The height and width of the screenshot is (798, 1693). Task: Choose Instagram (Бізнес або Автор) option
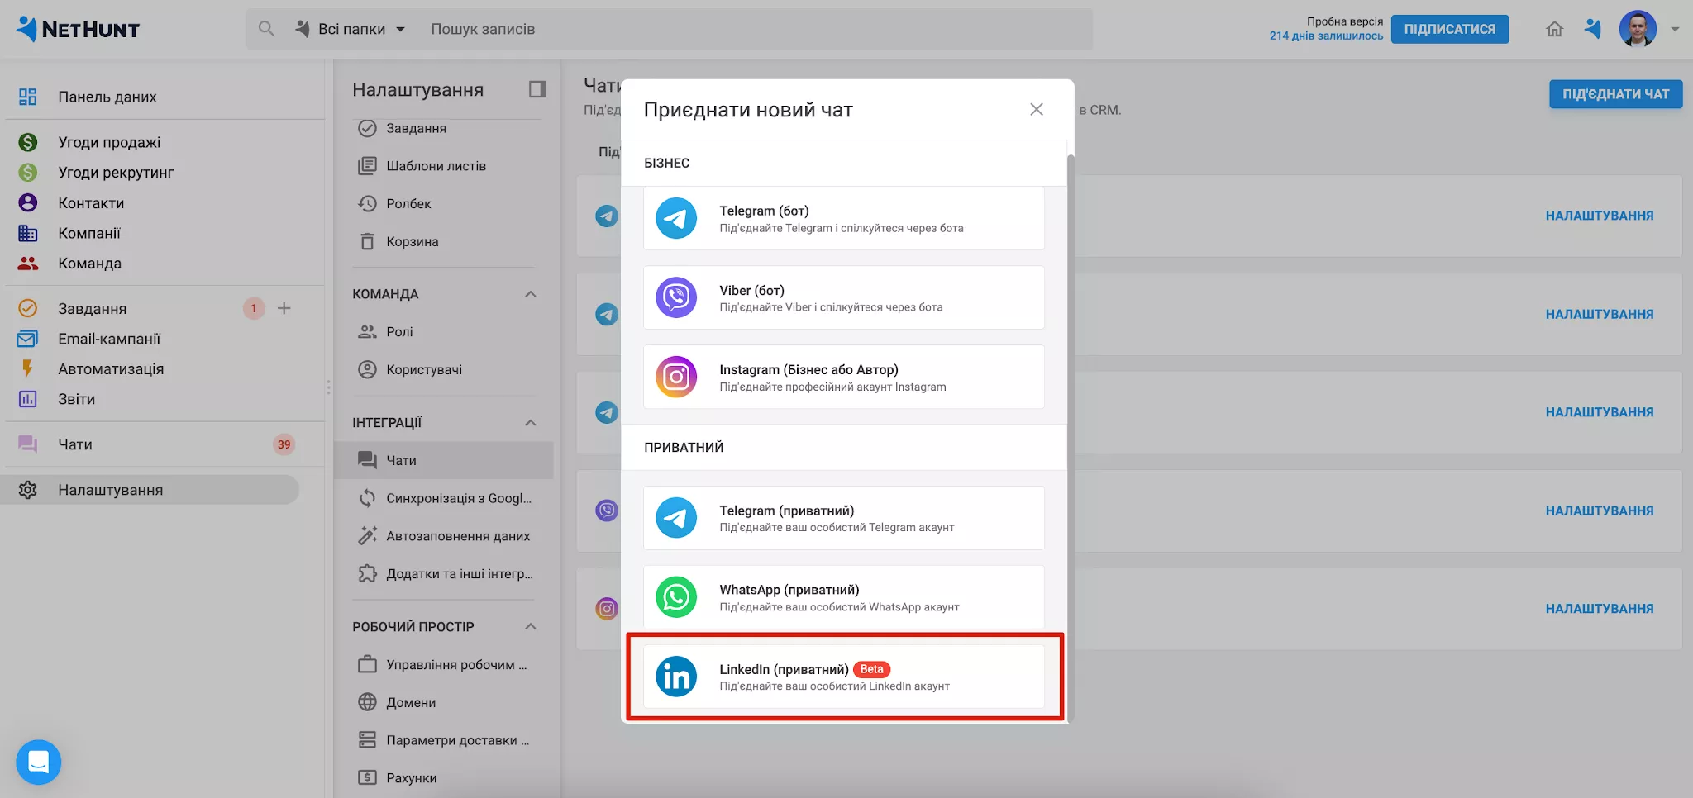pyautogui.click(x=844, y=378)
